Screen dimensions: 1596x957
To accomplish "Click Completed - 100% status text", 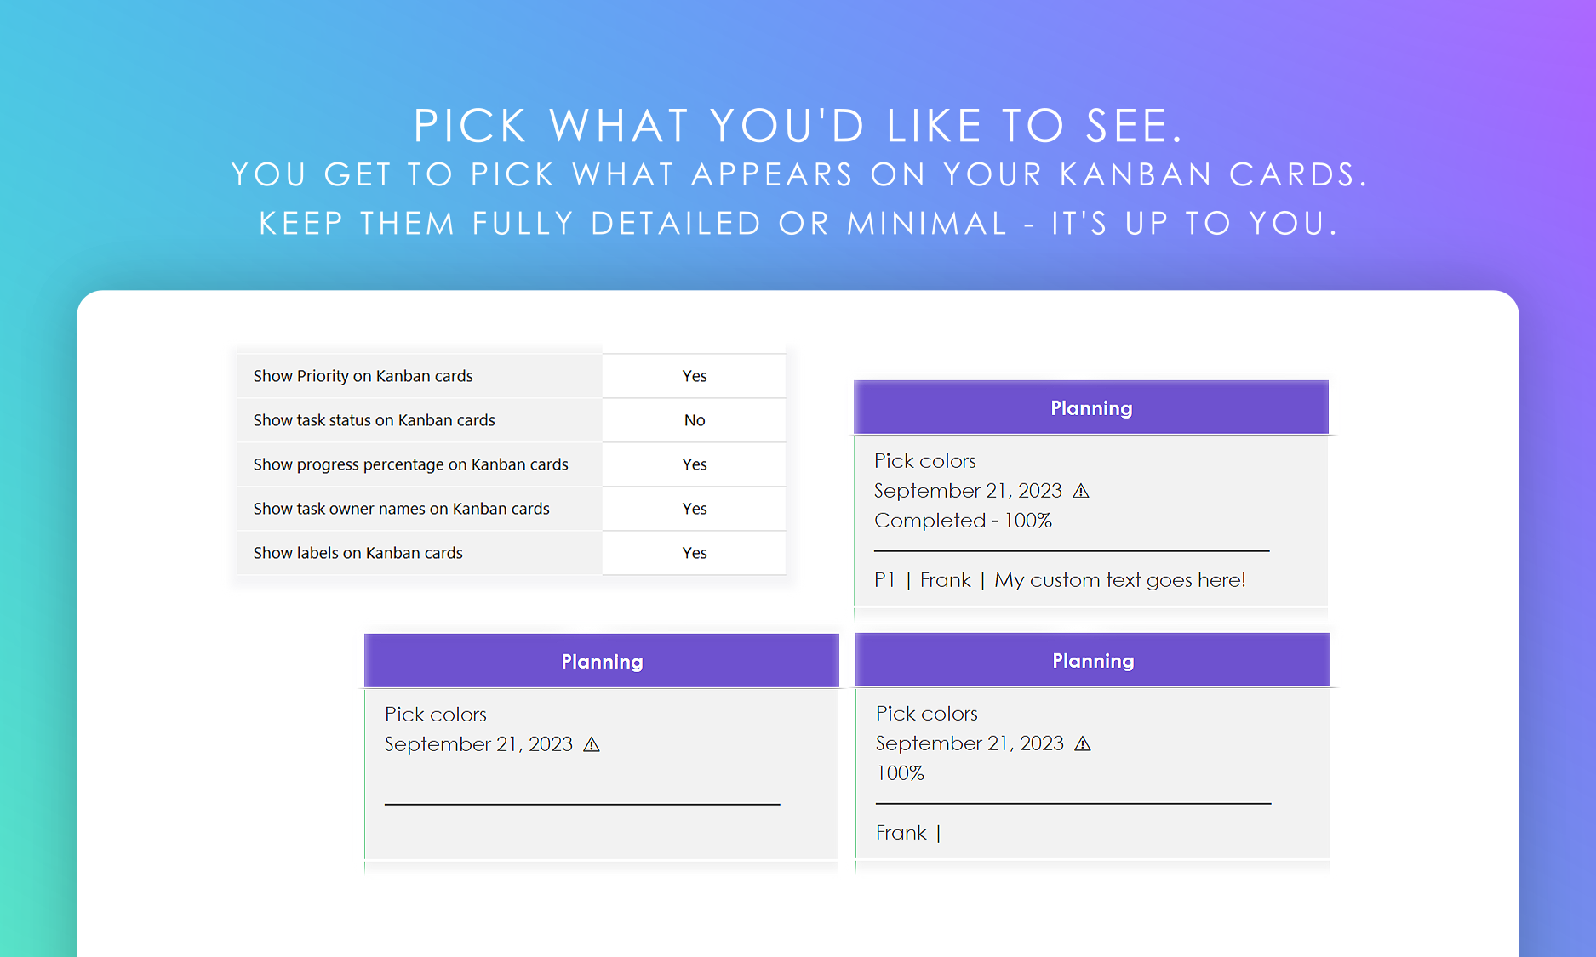I will tap(963, 521).
